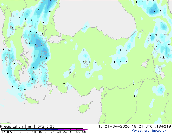Select the 0.1 mm legend swatch

coord(5,129)
